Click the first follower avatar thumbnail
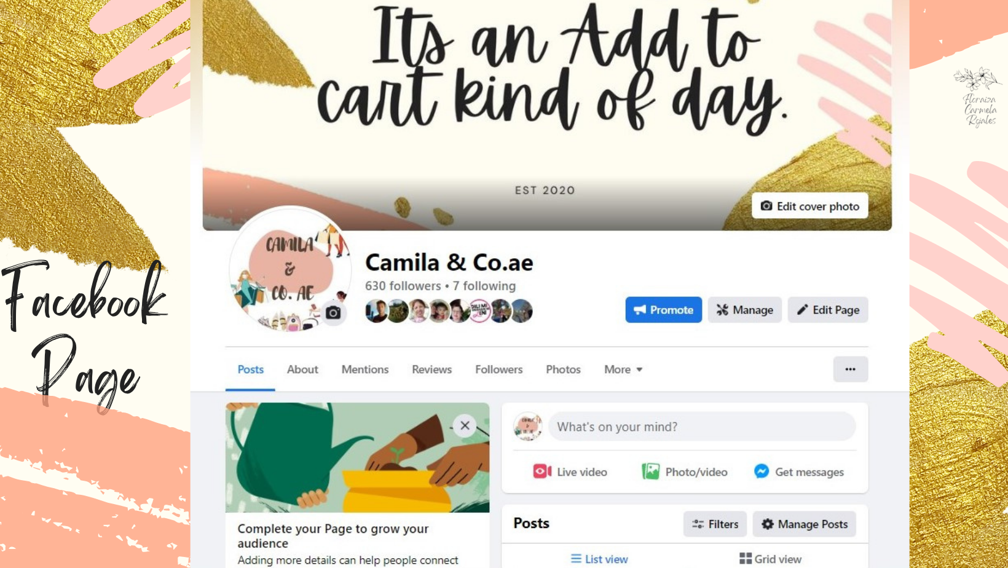The image size is (1008, 568). [x=376, y=311]
